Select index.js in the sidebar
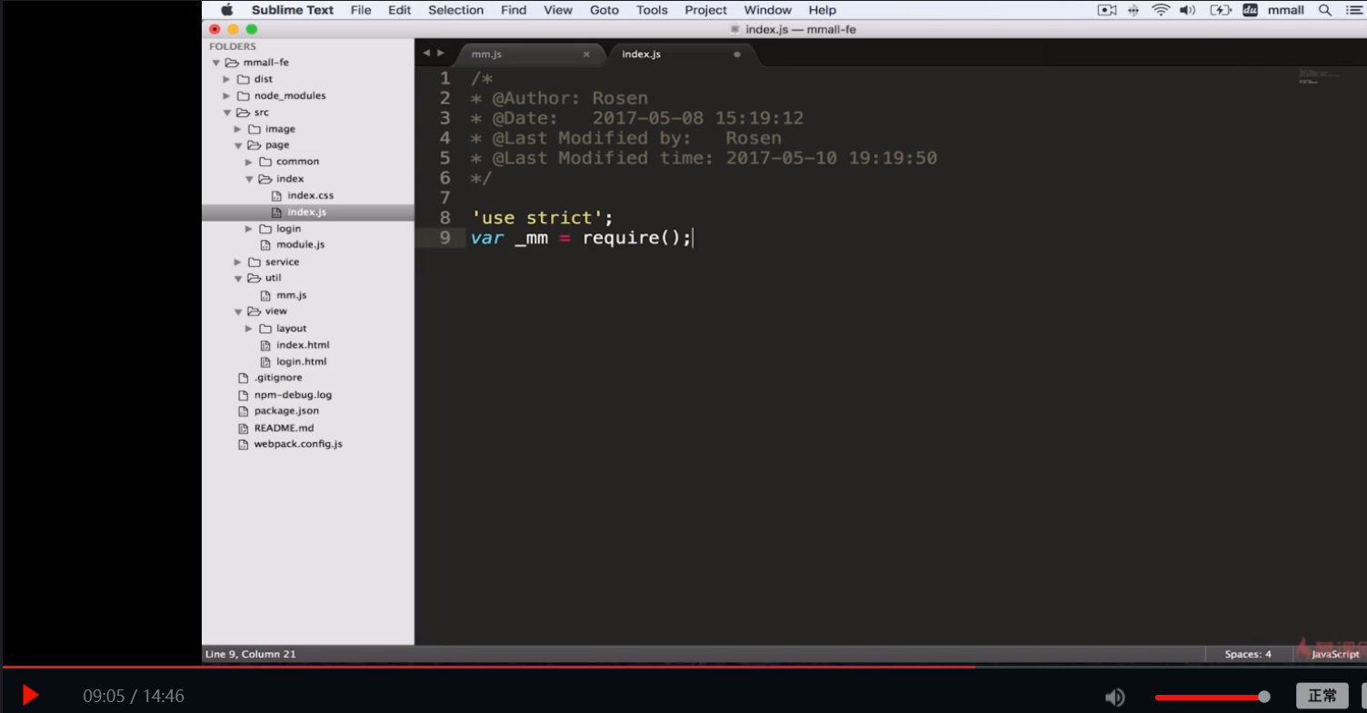 pyautogui.click(x=307, y=213)
